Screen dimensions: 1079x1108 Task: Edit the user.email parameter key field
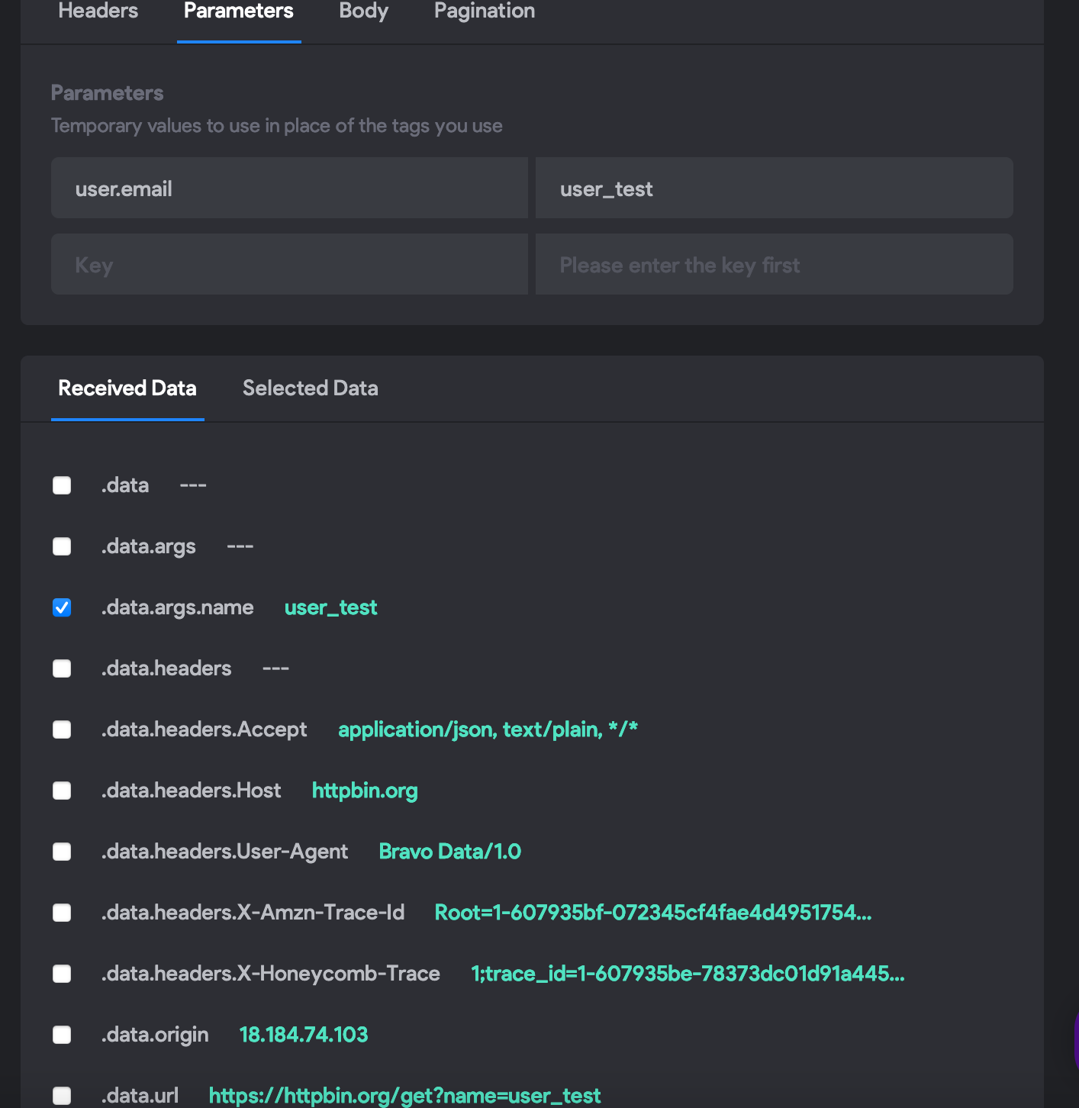pyautogui.click(x=289, y=188)
